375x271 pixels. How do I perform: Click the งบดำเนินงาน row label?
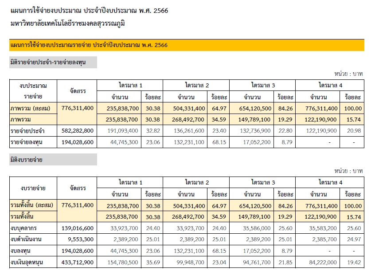tap(27, 240)
